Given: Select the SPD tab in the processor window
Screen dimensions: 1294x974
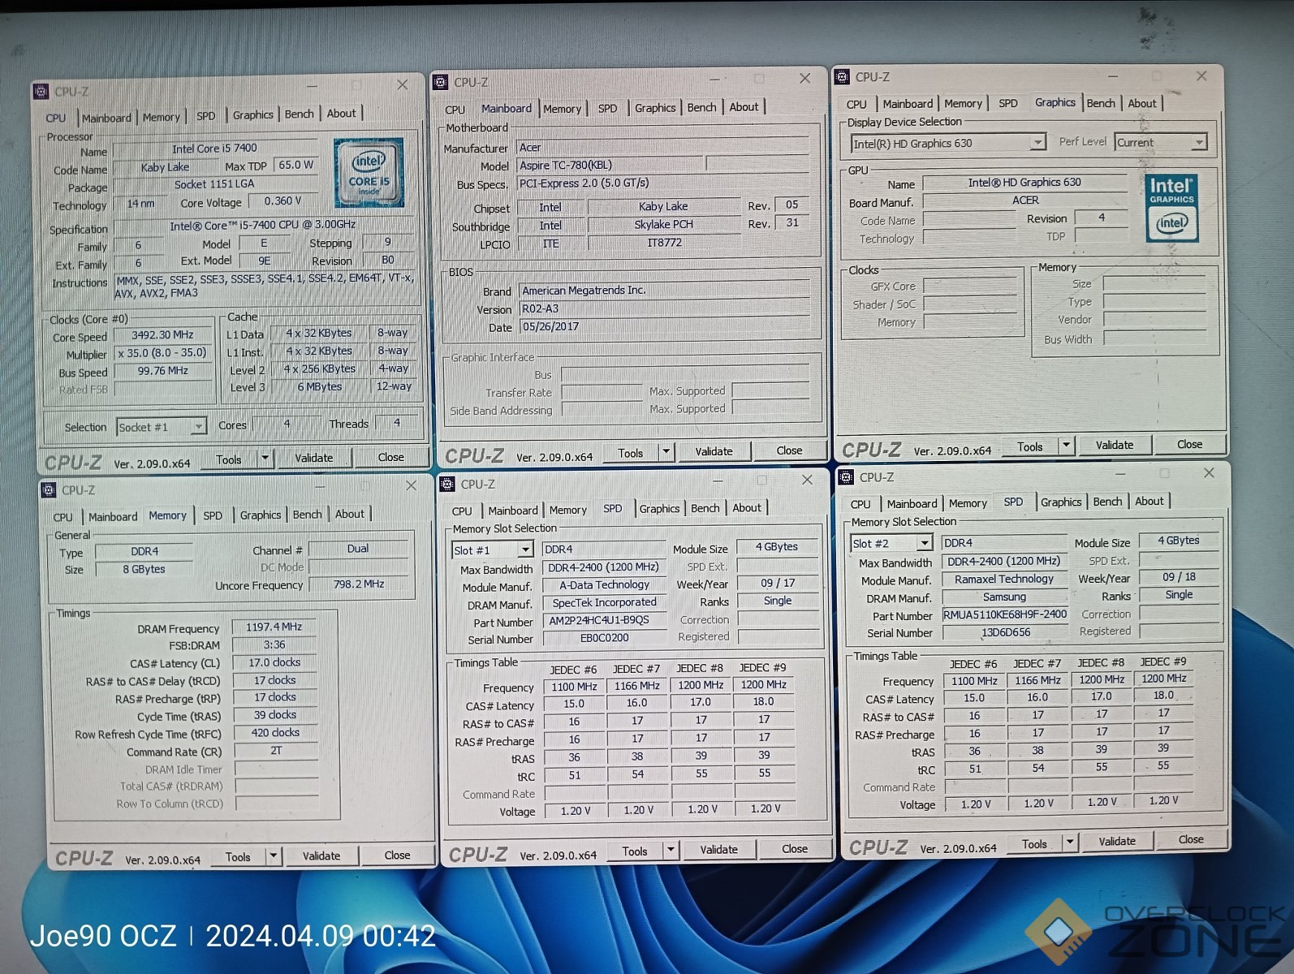Looking at the screenshot, I should coord(206,116).
